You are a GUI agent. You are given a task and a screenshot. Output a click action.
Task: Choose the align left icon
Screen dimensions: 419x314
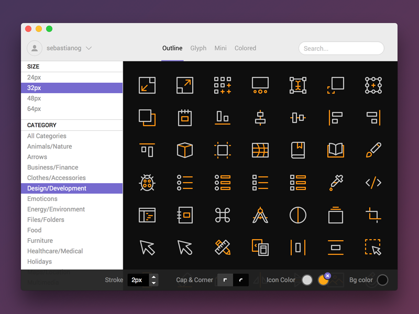(x=336, y=118)
